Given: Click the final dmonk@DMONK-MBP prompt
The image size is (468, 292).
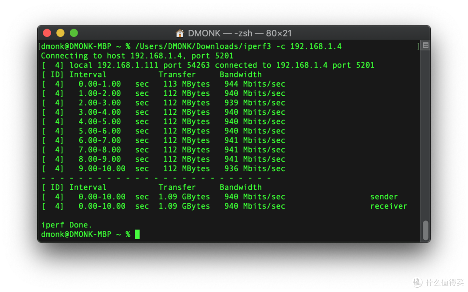Looking at the screenshot, I should 86,234.
